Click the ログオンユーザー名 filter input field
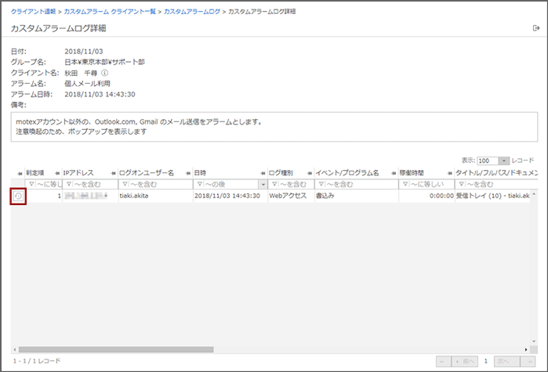 tap(158, 184)
